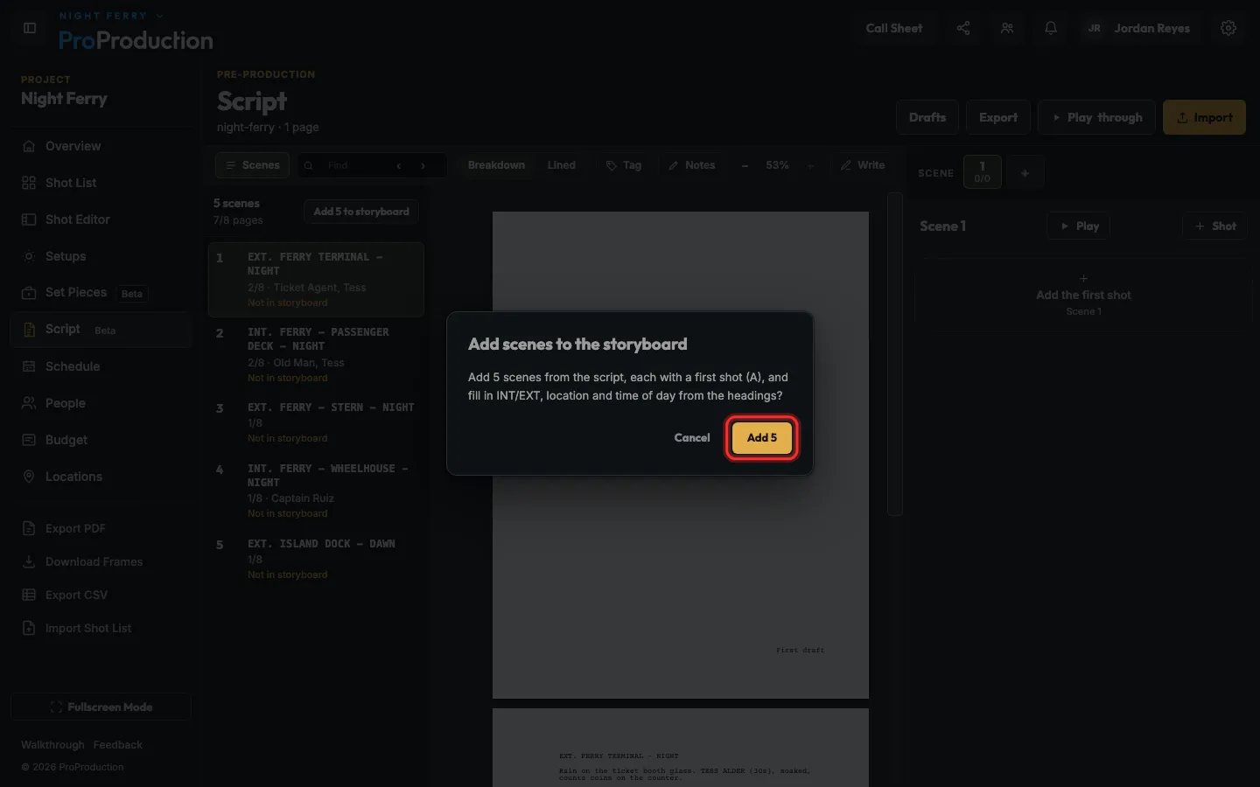1260x787 pixels.
Task: Switch to Write mode
Action: (x=863, y=165)
